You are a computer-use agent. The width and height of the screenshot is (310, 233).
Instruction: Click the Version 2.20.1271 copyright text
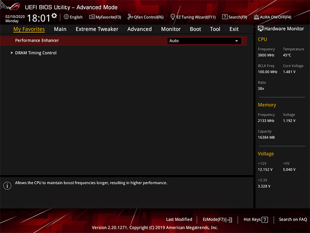coord(155,228)
